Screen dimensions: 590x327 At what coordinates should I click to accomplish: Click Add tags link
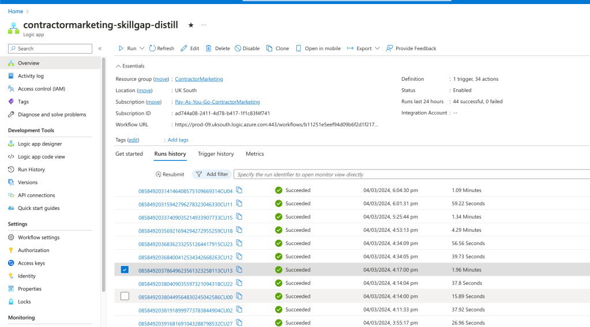[x=178, y=140]
